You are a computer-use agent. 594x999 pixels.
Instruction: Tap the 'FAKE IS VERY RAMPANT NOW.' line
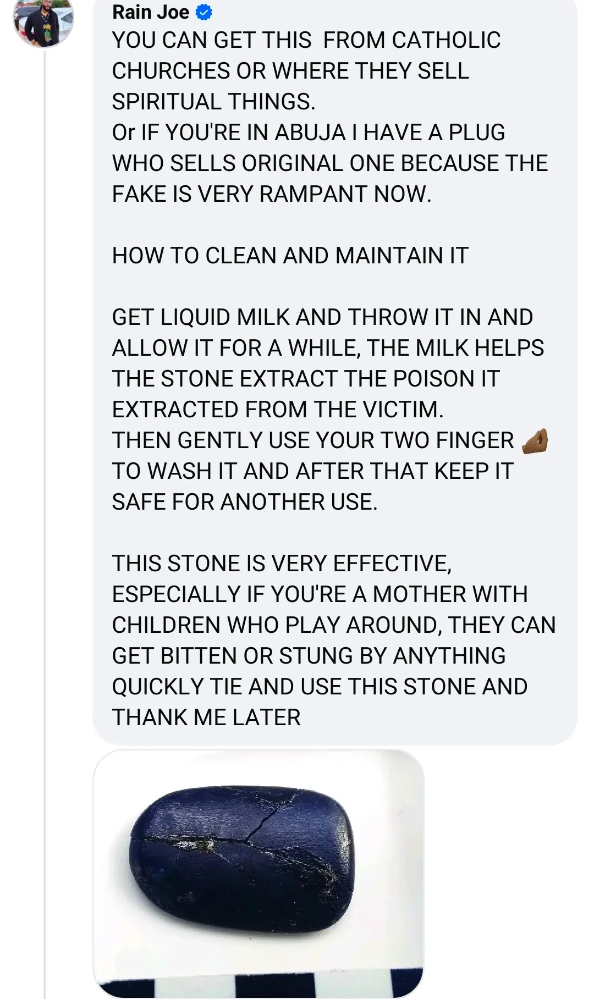(272, 194)
